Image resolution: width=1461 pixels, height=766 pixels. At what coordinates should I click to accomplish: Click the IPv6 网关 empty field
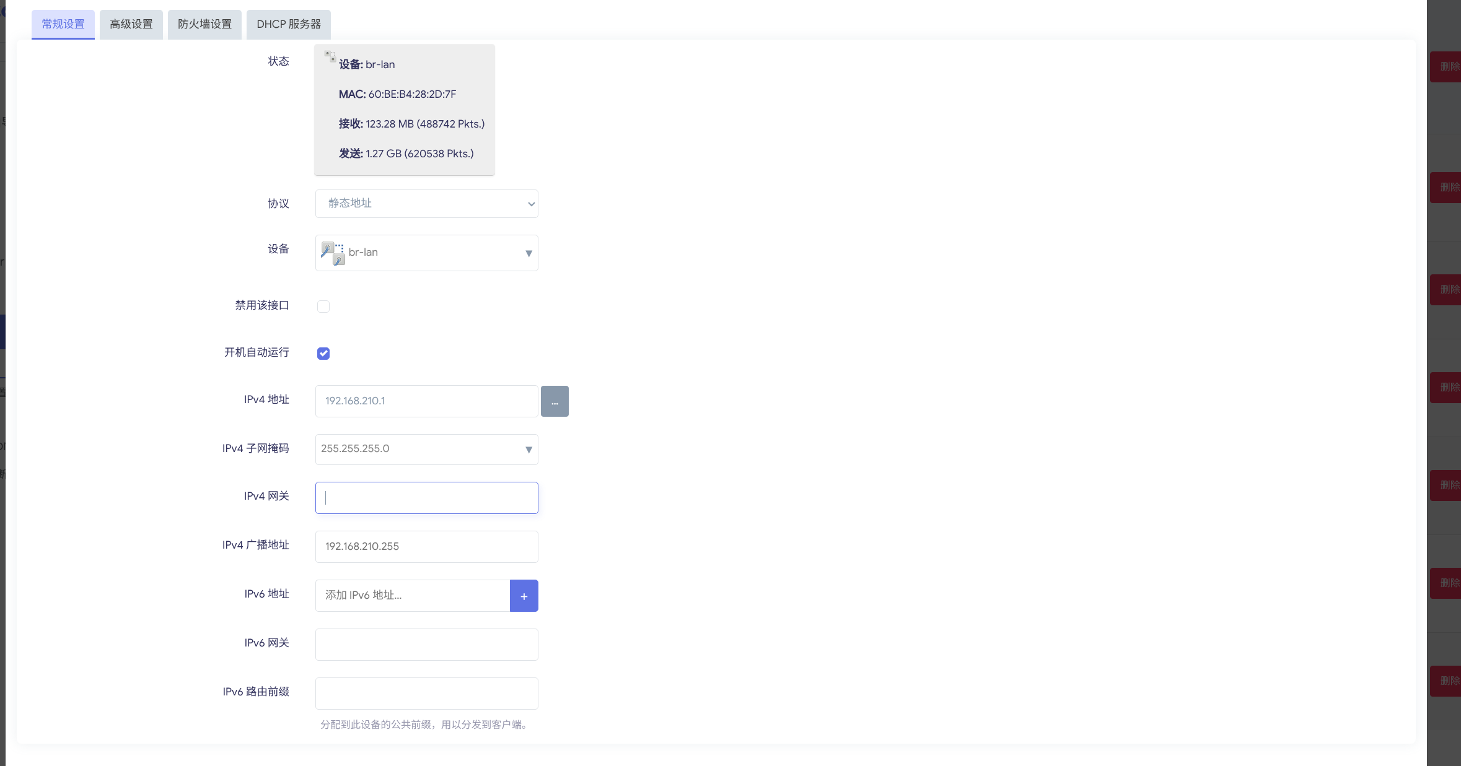click(426, 645)
